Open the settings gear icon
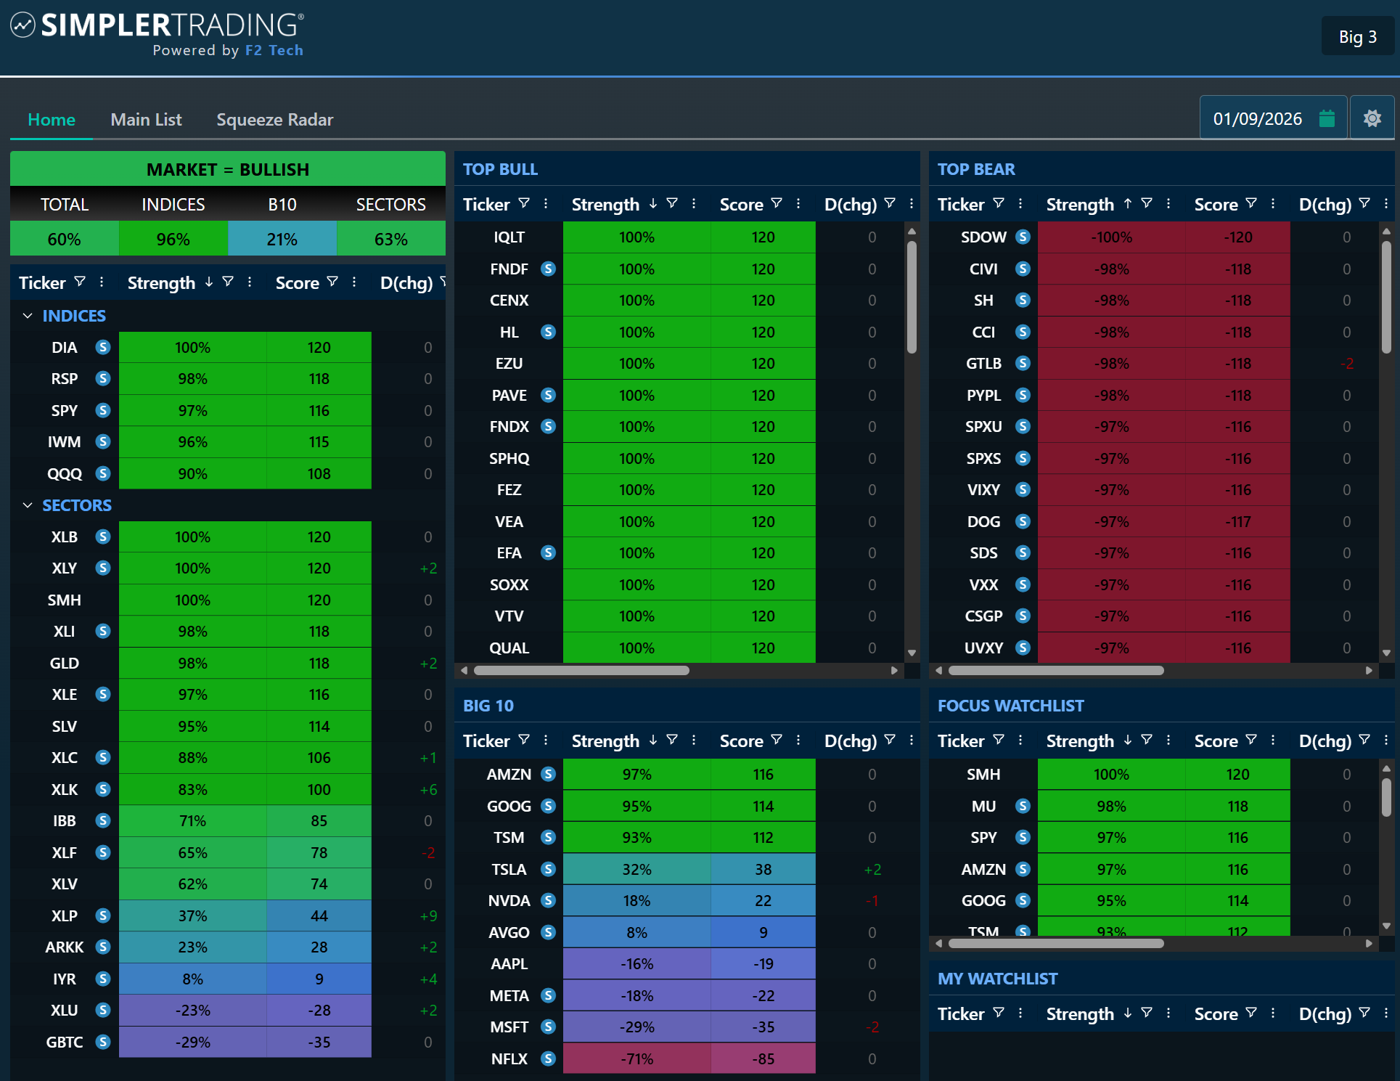The width and height of the screenshot is (1400, 1081). 1372,118
